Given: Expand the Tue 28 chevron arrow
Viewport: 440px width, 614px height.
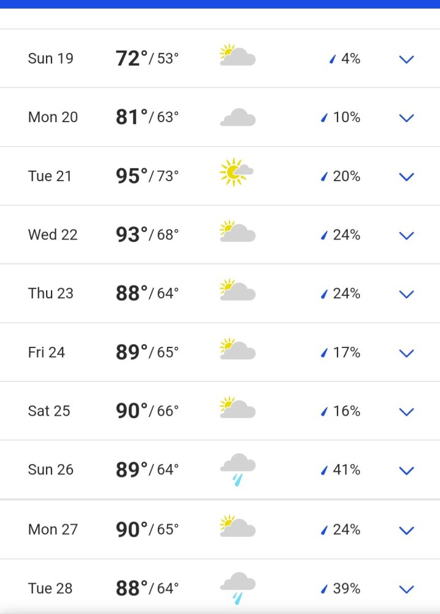Looking at the screenshot, I should 406,589.
